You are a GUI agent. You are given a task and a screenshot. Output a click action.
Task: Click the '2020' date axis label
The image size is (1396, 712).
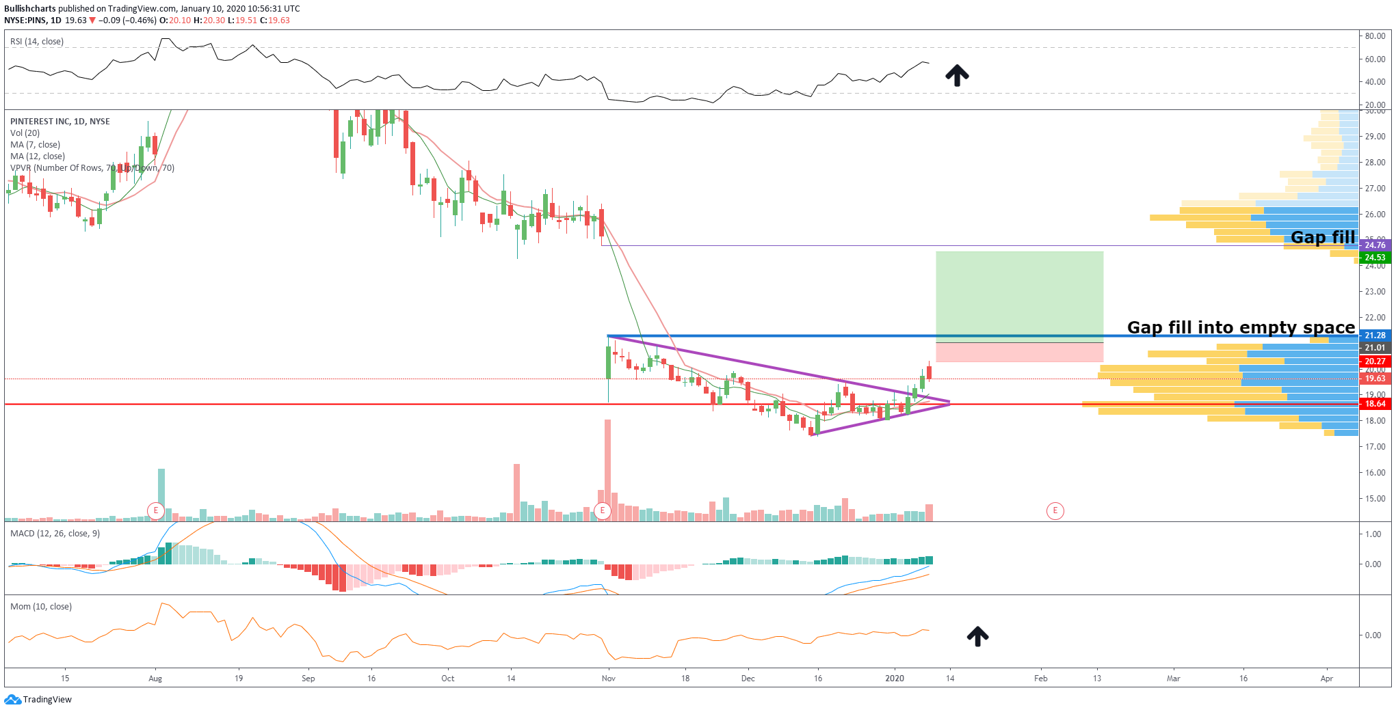[x=895, y=679]
